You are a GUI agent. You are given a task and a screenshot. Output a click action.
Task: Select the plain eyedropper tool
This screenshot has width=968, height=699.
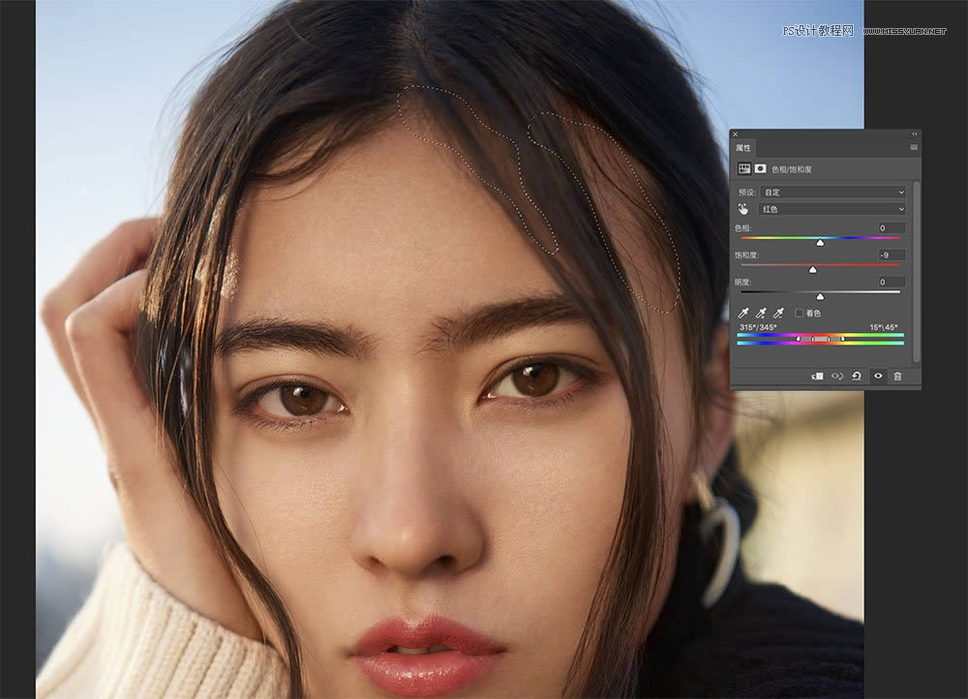pyautogui.click(x=743, y=313)
